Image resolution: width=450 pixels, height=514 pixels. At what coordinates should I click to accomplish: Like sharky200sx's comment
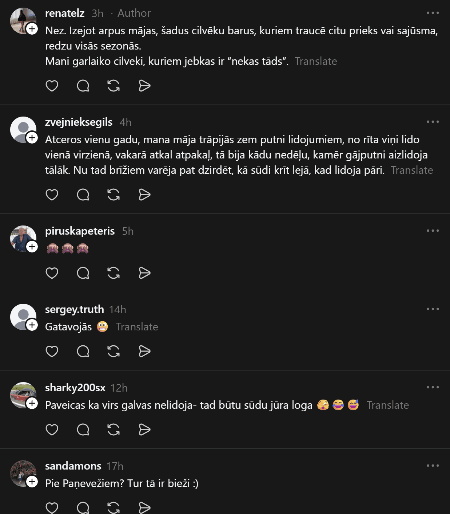52,430
